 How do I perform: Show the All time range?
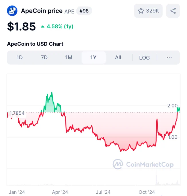click(118, 57)
